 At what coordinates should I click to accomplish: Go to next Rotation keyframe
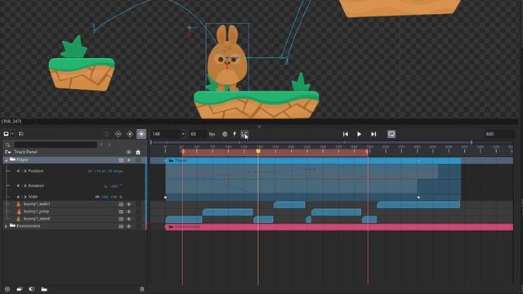(25, 185)
